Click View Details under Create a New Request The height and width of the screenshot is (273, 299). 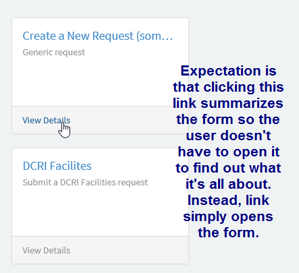(47, 121)
